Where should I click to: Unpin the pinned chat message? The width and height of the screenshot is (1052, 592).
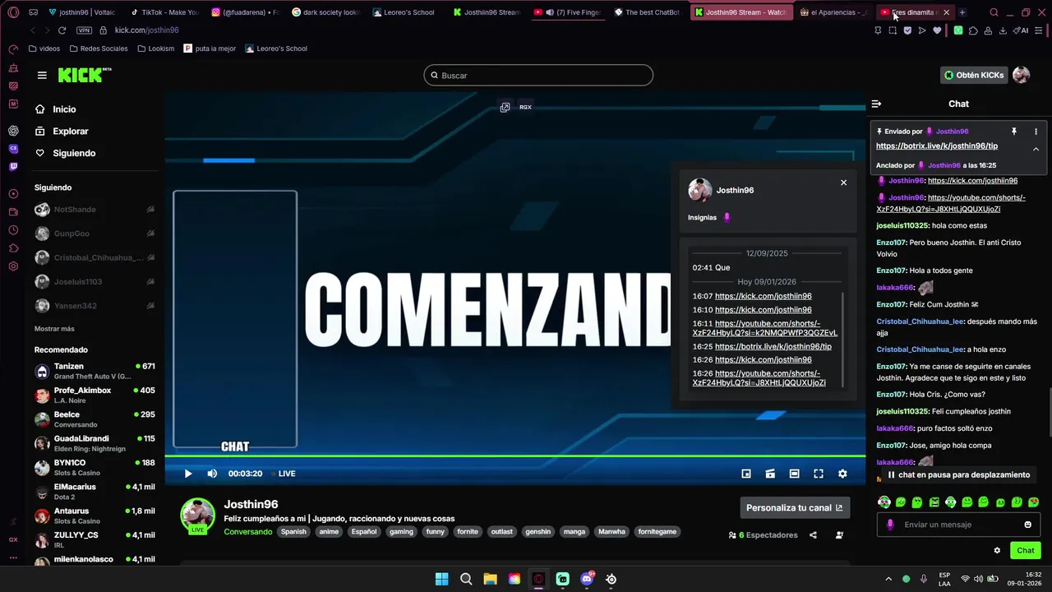pyautogui.click(x=1013, y=132)
